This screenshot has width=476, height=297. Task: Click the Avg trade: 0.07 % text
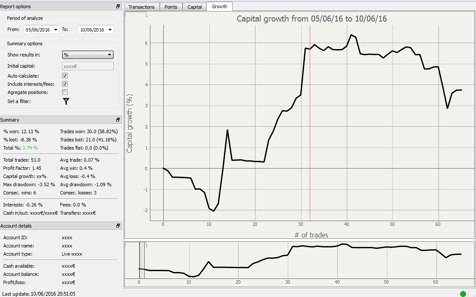point(80,160)
